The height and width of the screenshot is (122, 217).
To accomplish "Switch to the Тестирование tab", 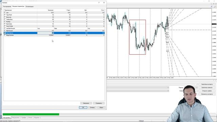I will click(7, 6).
